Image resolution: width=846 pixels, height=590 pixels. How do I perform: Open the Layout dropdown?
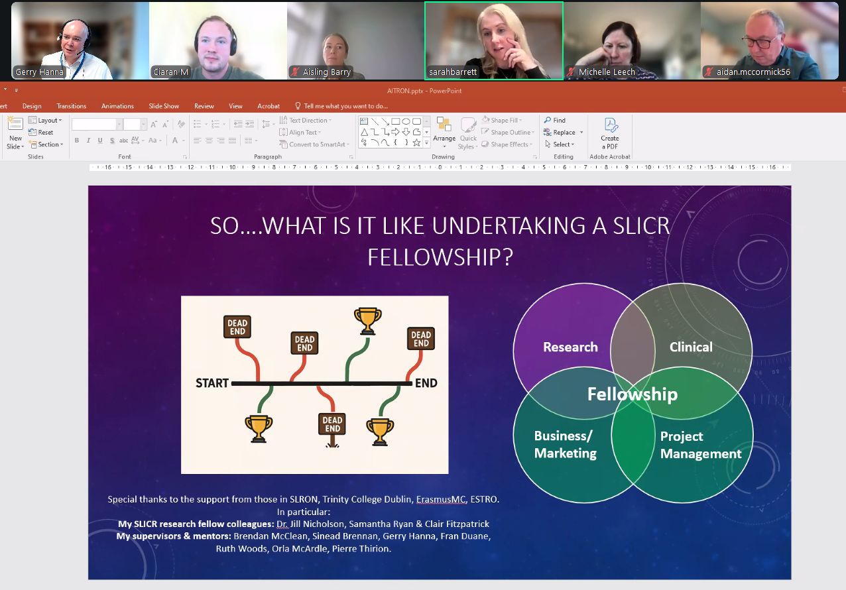(45, 121)
